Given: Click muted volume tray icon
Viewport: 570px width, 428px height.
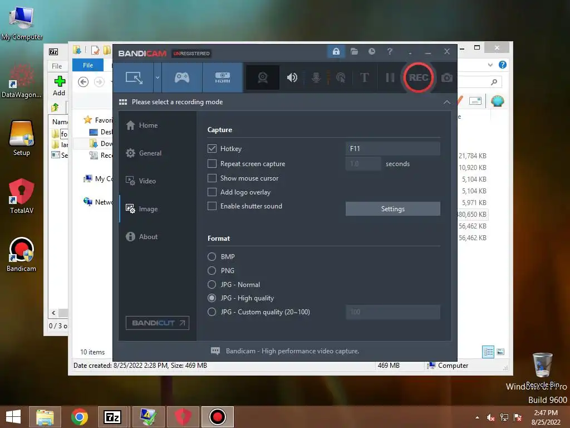Looking at the screenshot, I should [490, 417].
